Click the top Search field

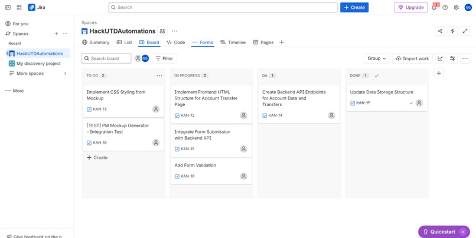click(223, 8)
